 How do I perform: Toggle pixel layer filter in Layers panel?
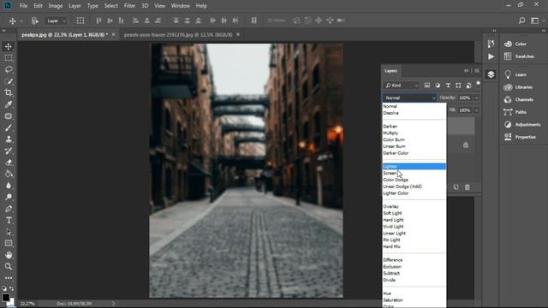pos(427,86)
